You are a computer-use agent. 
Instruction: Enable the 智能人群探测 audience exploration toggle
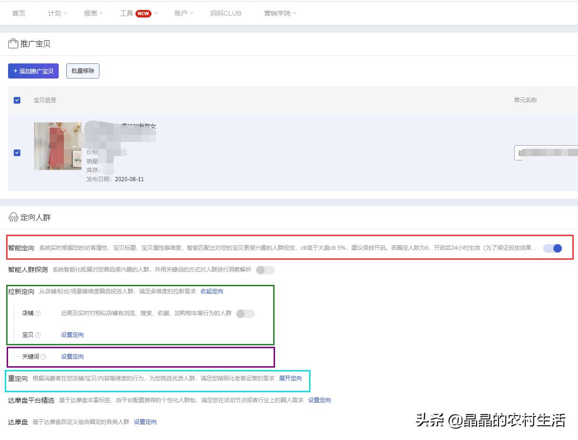[x=265, y=270]
